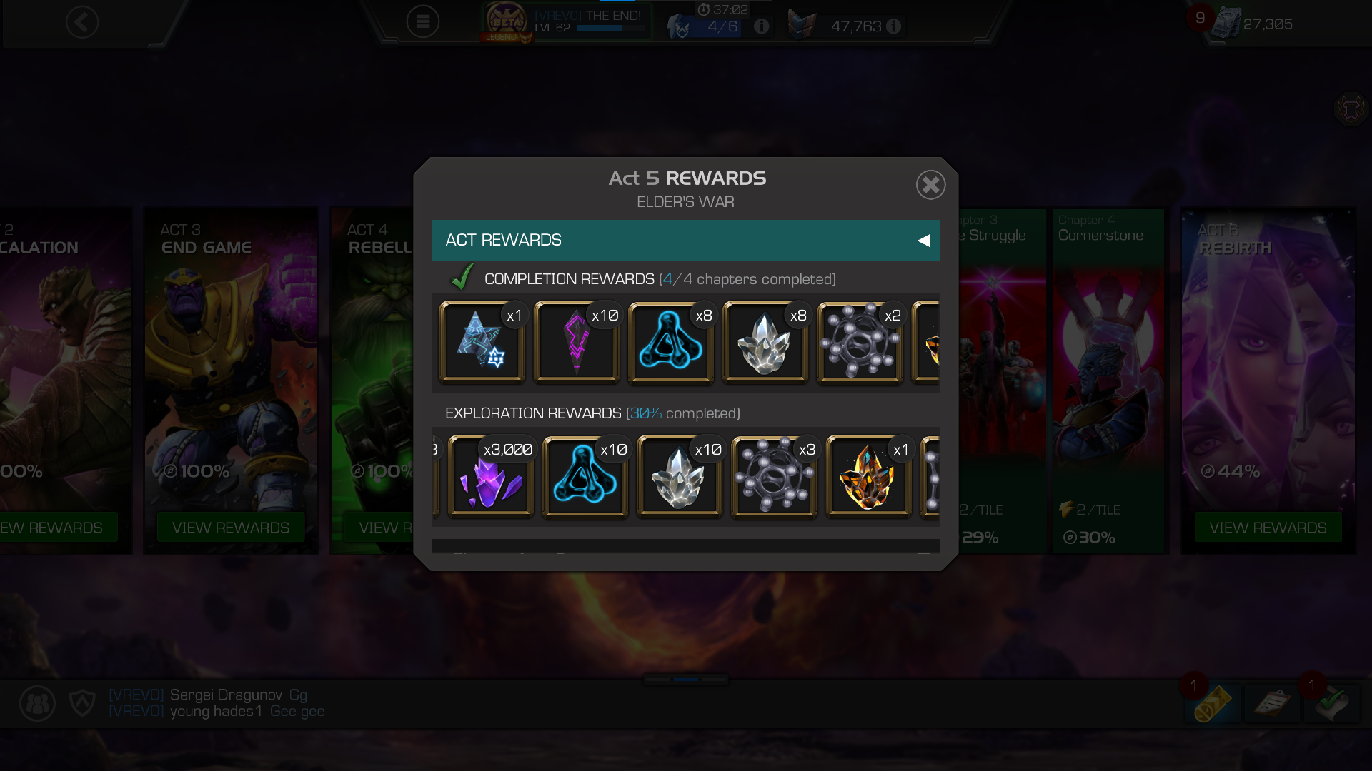Open the objectives checkmark icon bottom right
The image size is (1372, 771).
pyautogui.click(x=1333, y=703)
